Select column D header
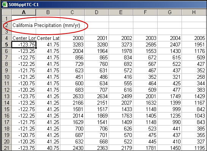The image size is (207, 151). [96, 12]
